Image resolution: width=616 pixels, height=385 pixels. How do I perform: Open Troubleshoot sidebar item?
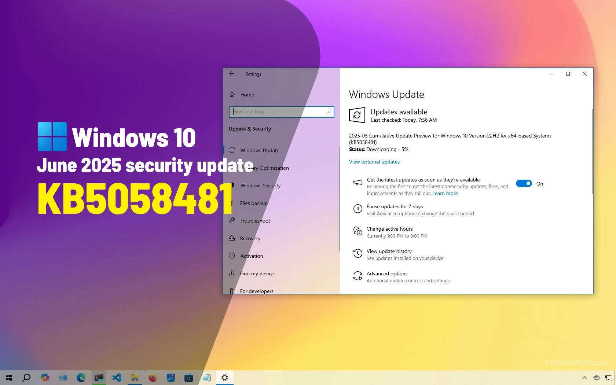click(255, 221)
